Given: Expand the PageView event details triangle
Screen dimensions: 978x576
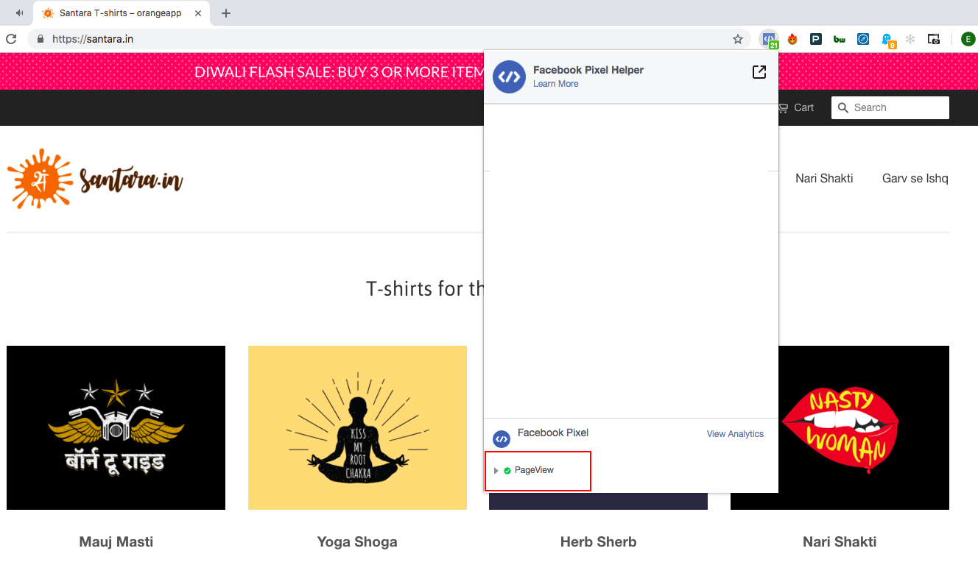Looking at the screenshot, I should (x=495, y=470).
